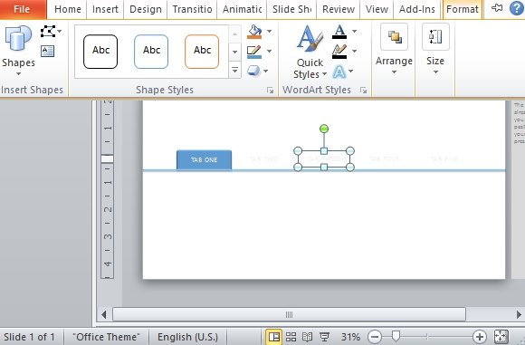Click the Edit Shape icon
The image size is (525, 345).
(48, 32)
